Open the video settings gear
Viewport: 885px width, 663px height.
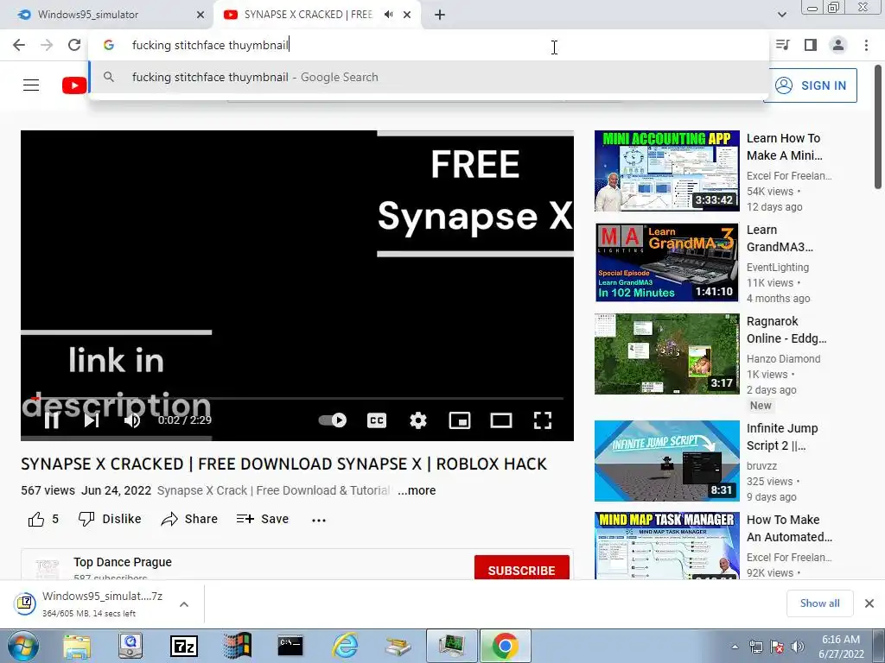pyautogui.click(x=418, y=420)
